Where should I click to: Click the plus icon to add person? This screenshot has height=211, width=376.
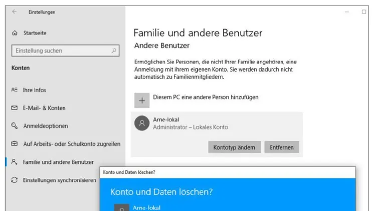coord(142,100)
